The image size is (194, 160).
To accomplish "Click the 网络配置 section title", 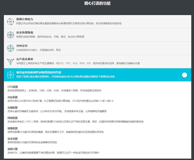I will coord(12,118).
